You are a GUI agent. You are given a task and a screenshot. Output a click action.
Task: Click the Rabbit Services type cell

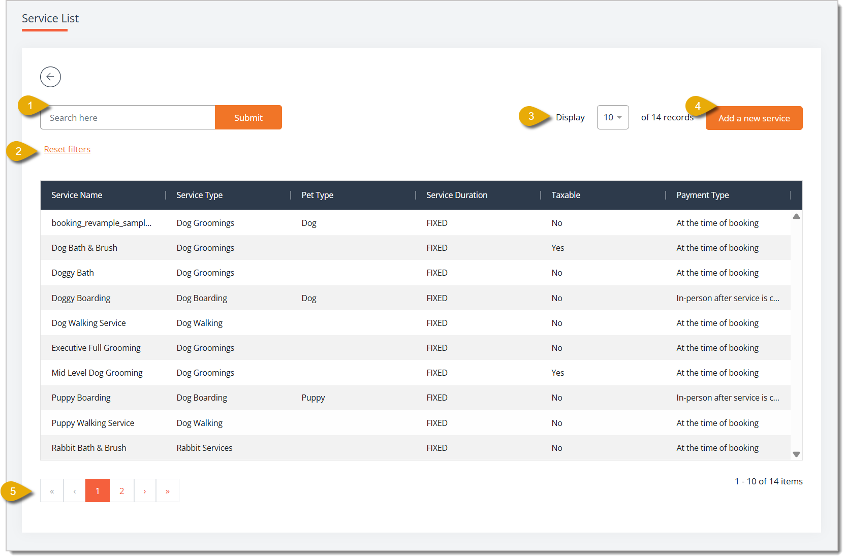pyautogui.click(x=204, y=448)
